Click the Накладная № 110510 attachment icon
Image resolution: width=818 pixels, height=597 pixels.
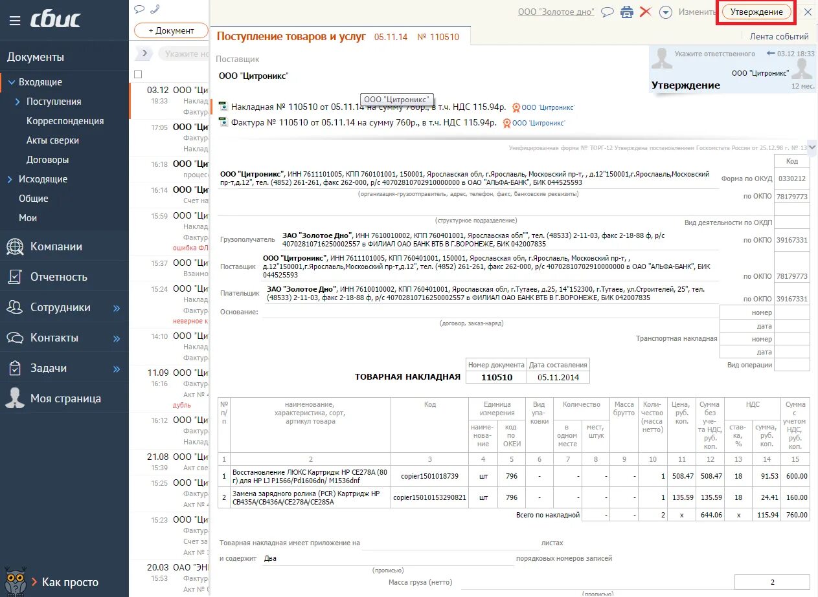click(223, 107)
